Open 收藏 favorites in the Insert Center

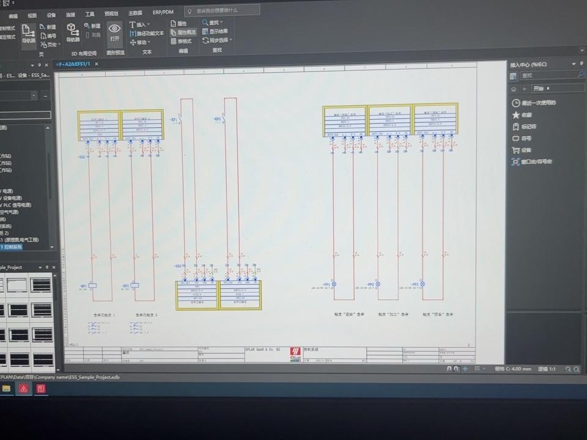click(526, 114)
